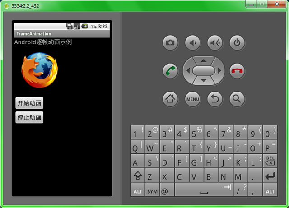
Task: Click the FrameAnimation title bar text
Action: point(34,34)
